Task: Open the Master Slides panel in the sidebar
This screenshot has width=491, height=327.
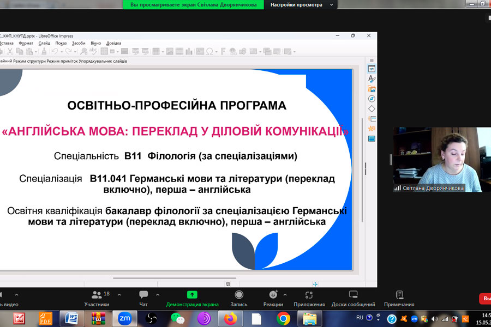Action: [x=372, y=138]
